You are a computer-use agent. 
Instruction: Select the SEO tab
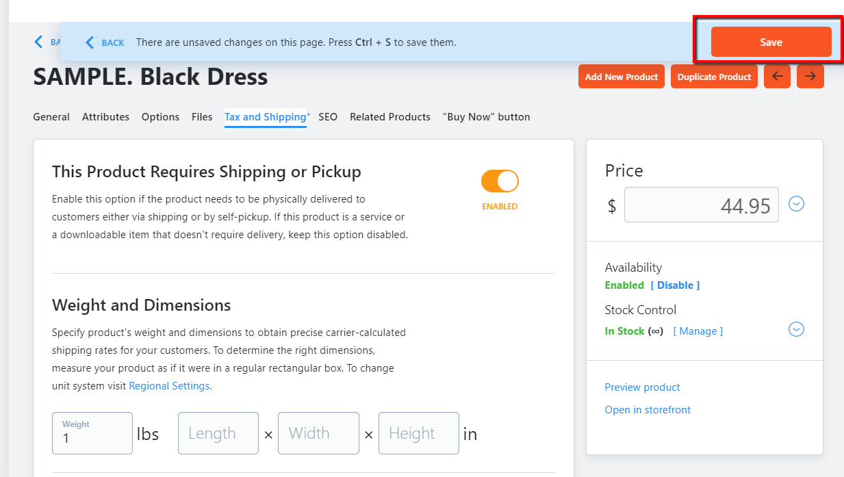pyautogui.click(x=328, y=117)
